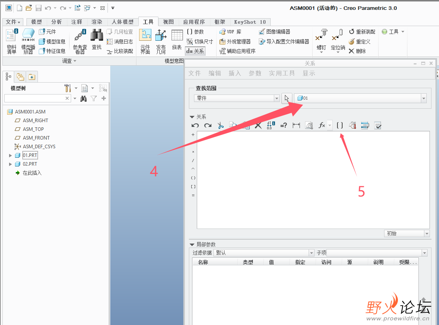Screen dimensions: 439x325
Task: Click the selection arrow button in the 查找范围 section
Action: coord(287,98)
